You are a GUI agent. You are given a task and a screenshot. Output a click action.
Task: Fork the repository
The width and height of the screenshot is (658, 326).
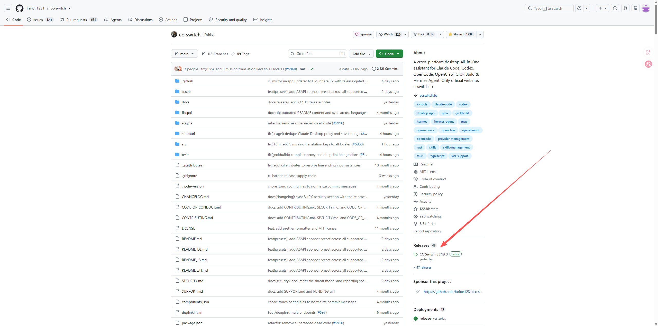(x=424, y=34)
